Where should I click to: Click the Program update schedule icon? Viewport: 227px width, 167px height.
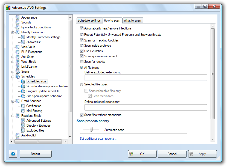coord(23,91)
